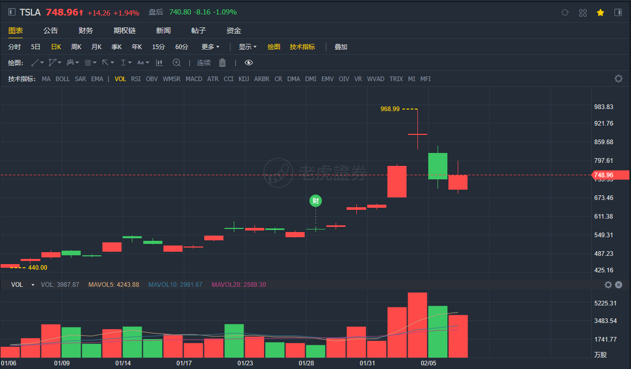Viewport: 631px width, 369px height.
Task: Enable the KDJ indicator
Action: coord(244,79)
